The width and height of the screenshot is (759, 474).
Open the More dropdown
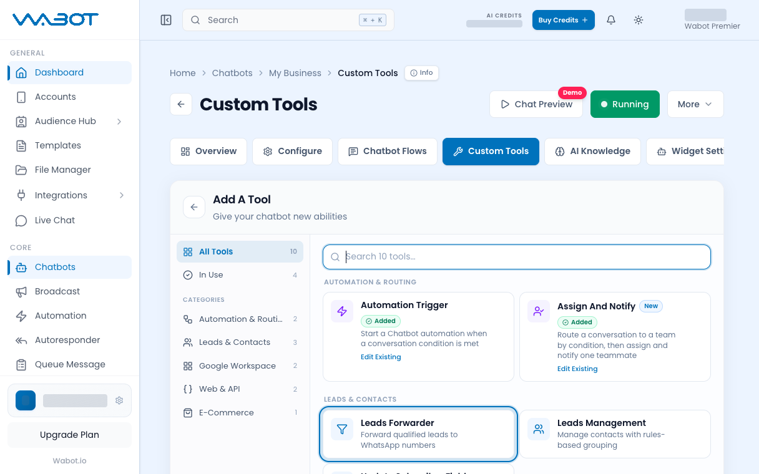point(695,104)
